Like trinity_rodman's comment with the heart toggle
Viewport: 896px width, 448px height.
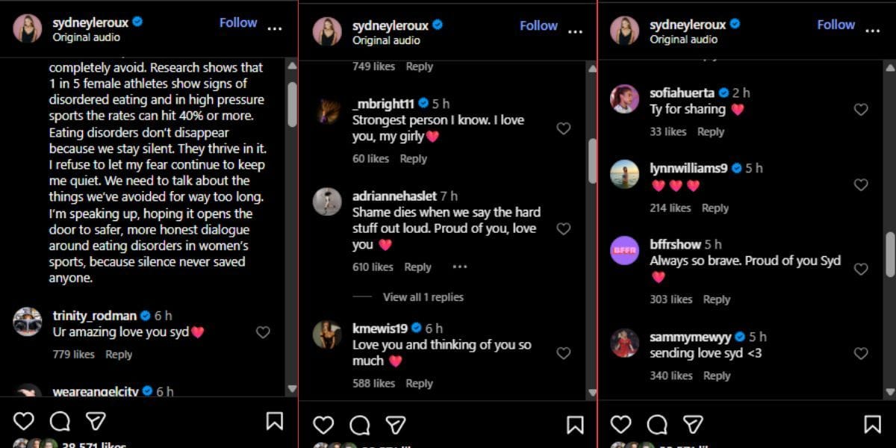pyautogui.click(x=263, y=334)
